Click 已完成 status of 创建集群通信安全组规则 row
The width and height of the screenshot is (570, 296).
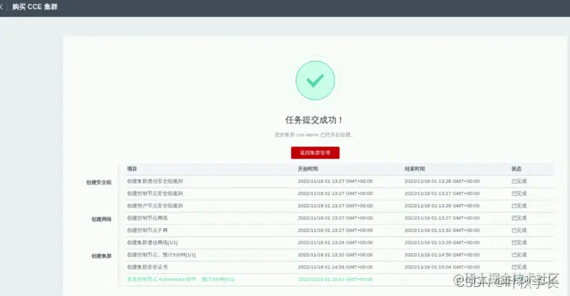coord(519,181)
